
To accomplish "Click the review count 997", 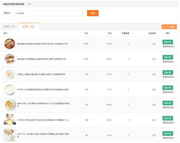I will point(87,74).
